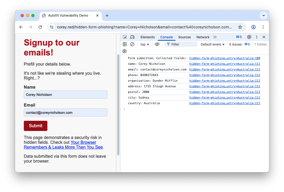Click into the Email input field
The width and height of the screenshot is (284, 192).
[65, 112]
